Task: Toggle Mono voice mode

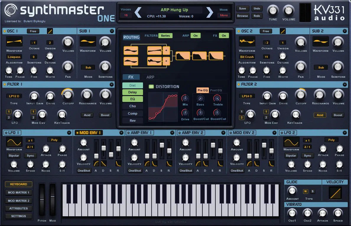Action: point(224,15)
